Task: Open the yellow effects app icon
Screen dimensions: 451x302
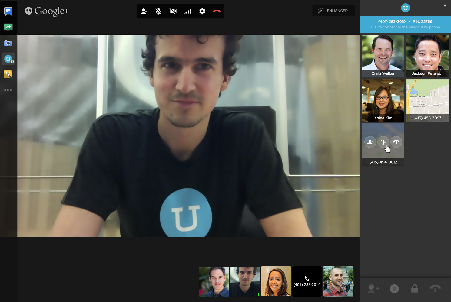Action: coord(8,74)
